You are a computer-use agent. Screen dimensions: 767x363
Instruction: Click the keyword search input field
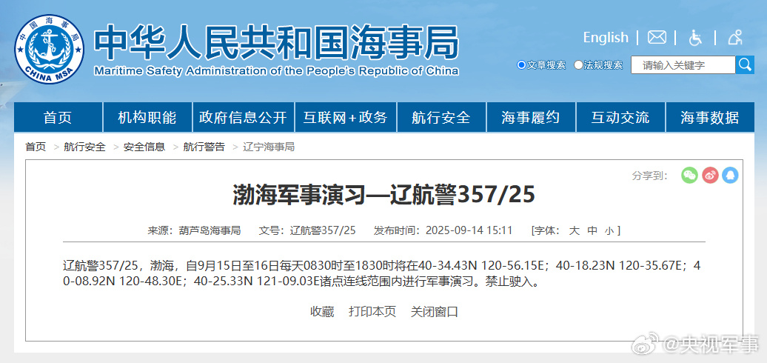click(683, 65)
